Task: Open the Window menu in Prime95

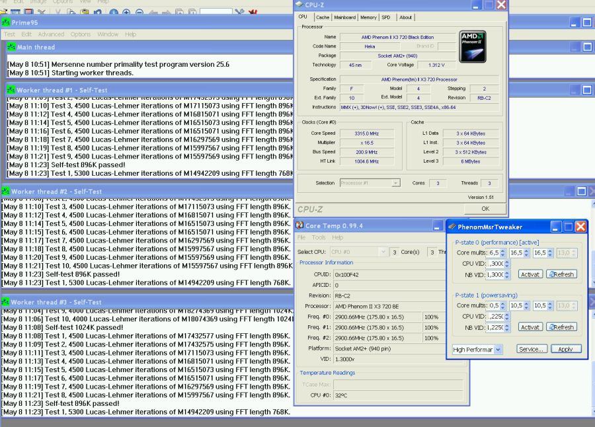Action: coord(108,34)
